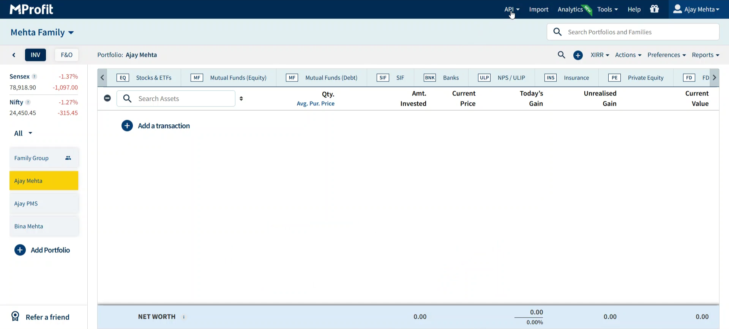
Task: Click the Nifty help question icon
Action: (28, 102)
